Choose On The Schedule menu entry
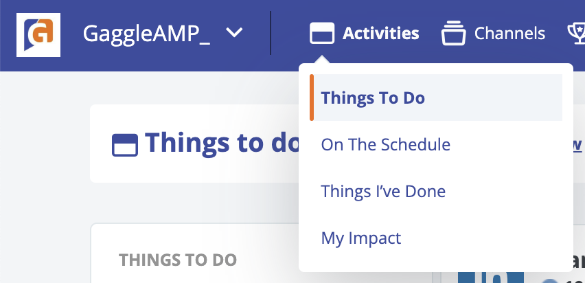Viewport: 585px width, 283px height. pyautogui.click(x=386, y=144)
